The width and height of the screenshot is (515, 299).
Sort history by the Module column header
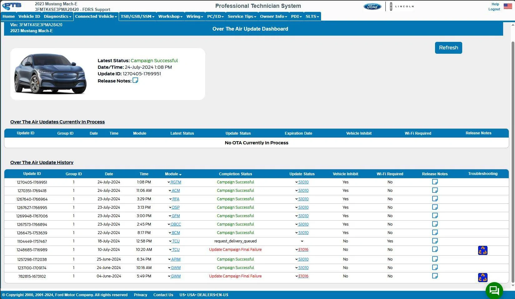pos(173,174)
